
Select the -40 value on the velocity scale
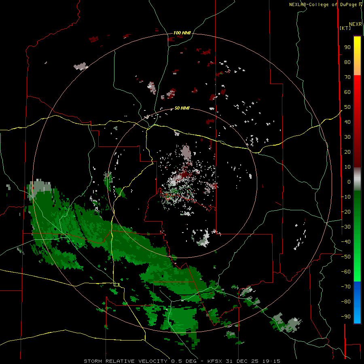tap(346, 242)
